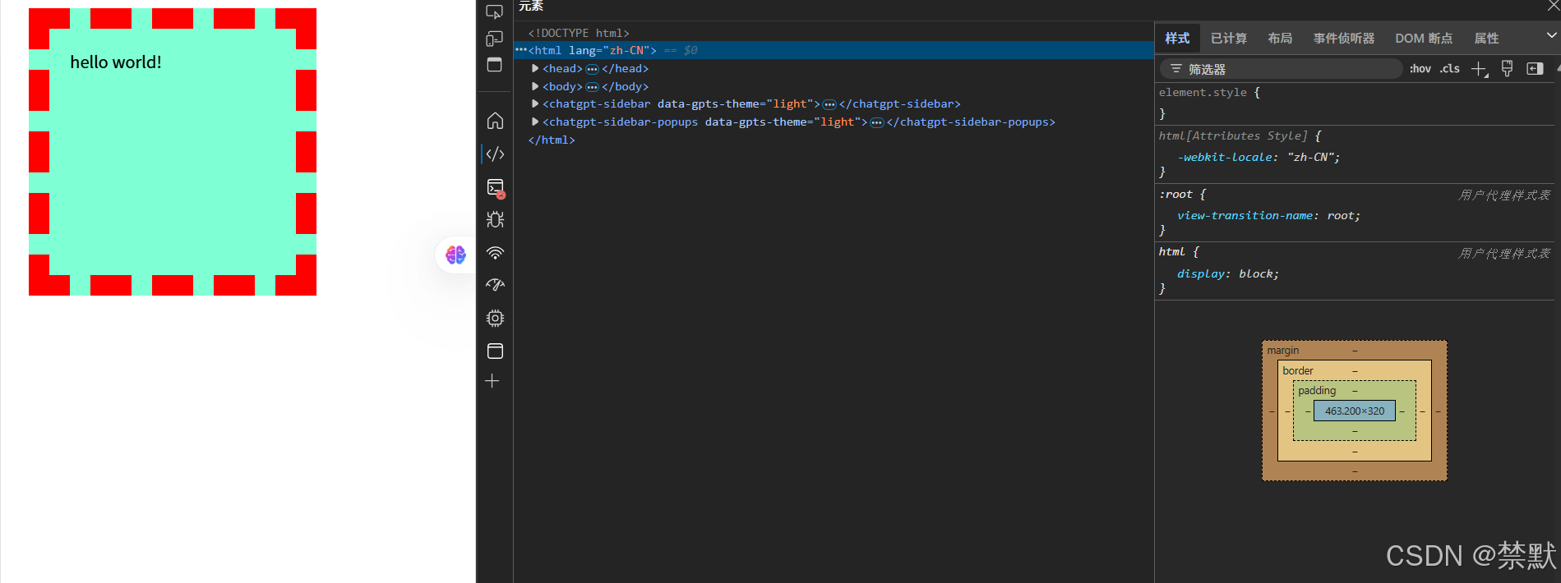This screenshot has height=583, width=1561.
Task: Click the html[Attributes Style] selector
Action: tap(1233, 135)
